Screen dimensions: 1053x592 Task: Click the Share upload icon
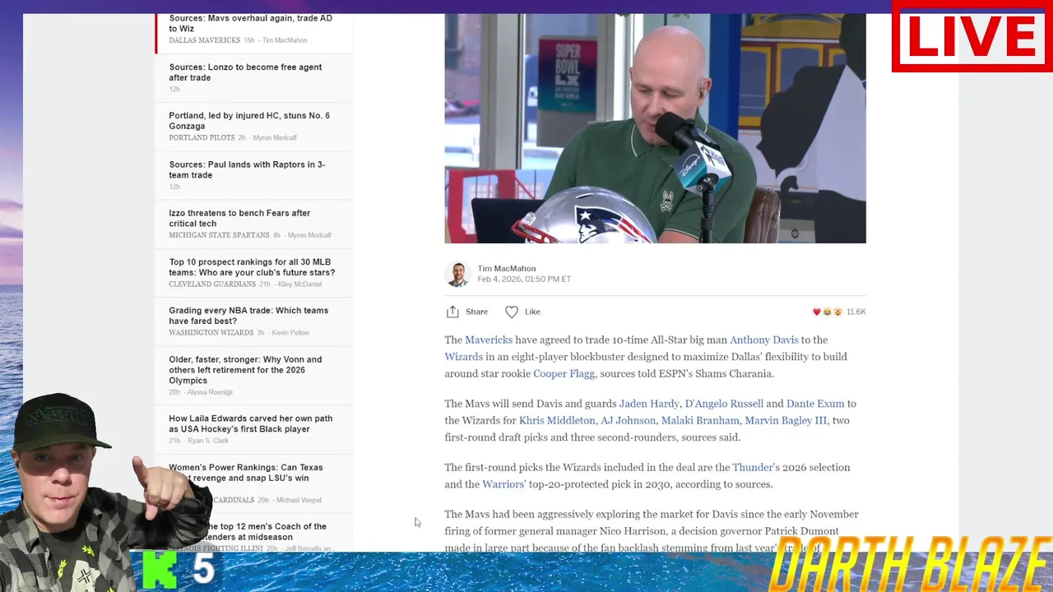coord(452,312)
